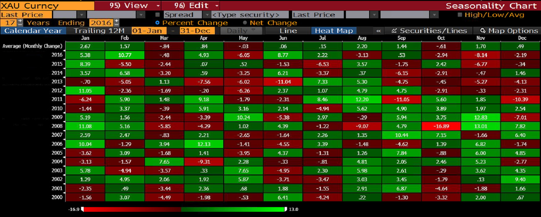541x217 pixels.
Task: Click the <Type security> input field
Action: (x=250, y=15)
